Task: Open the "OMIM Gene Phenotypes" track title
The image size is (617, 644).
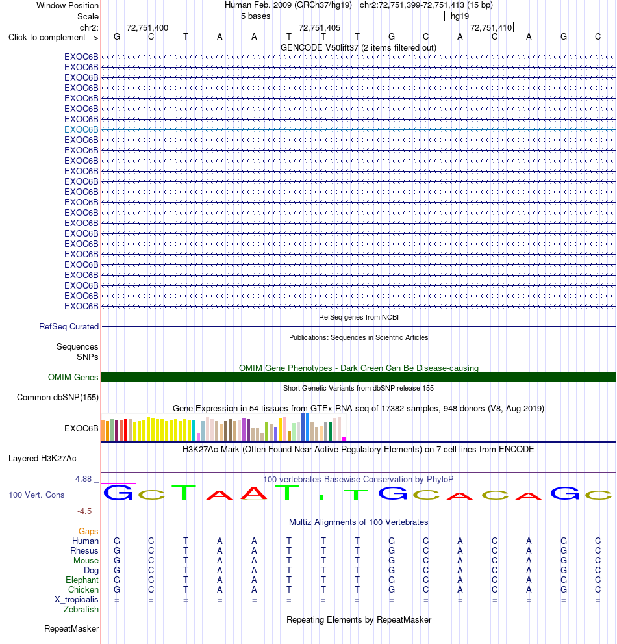Action: 359,368
